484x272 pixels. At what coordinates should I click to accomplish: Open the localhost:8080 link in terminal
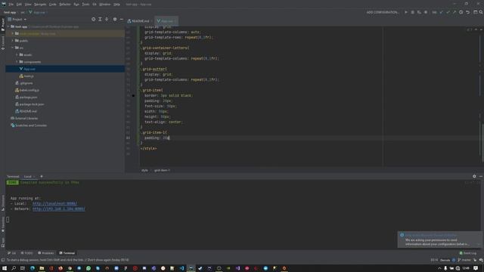pos(55,204)
